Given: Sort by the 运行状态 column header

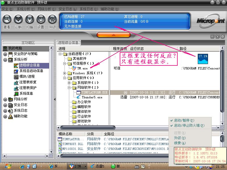Looking at the screenshot, I should pyautogui.click(x=153, y=49).
